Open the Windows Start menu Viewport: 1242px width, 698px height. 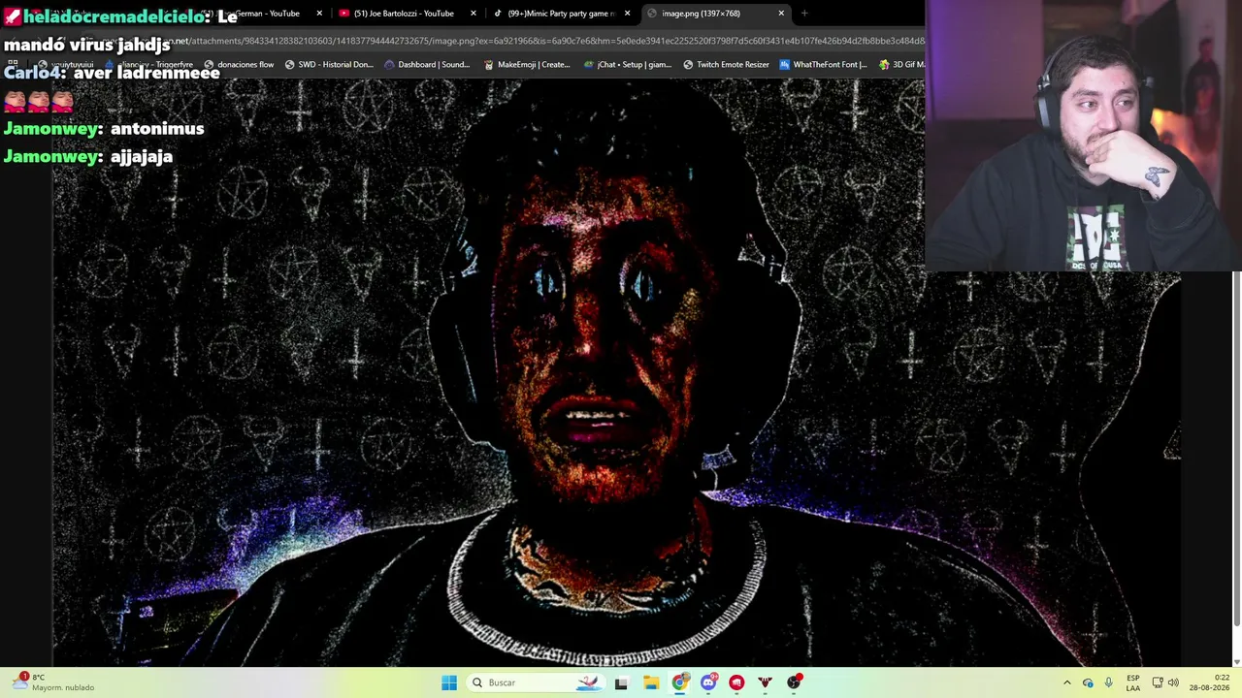(x=449, y=682)
